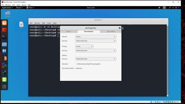Open the VirtualBox Help menu

pos(29,5)
